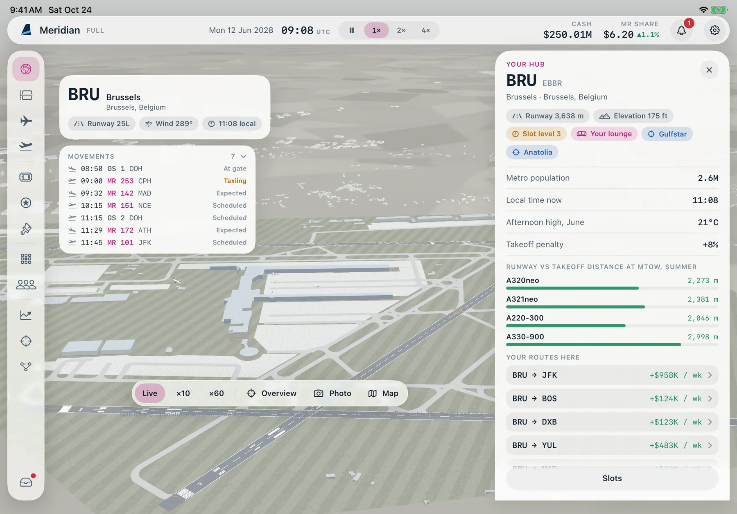Open the list view icon in sidebar
This screenshot has width=737, height=514.
pyautogui.click(x=26, y=95)
